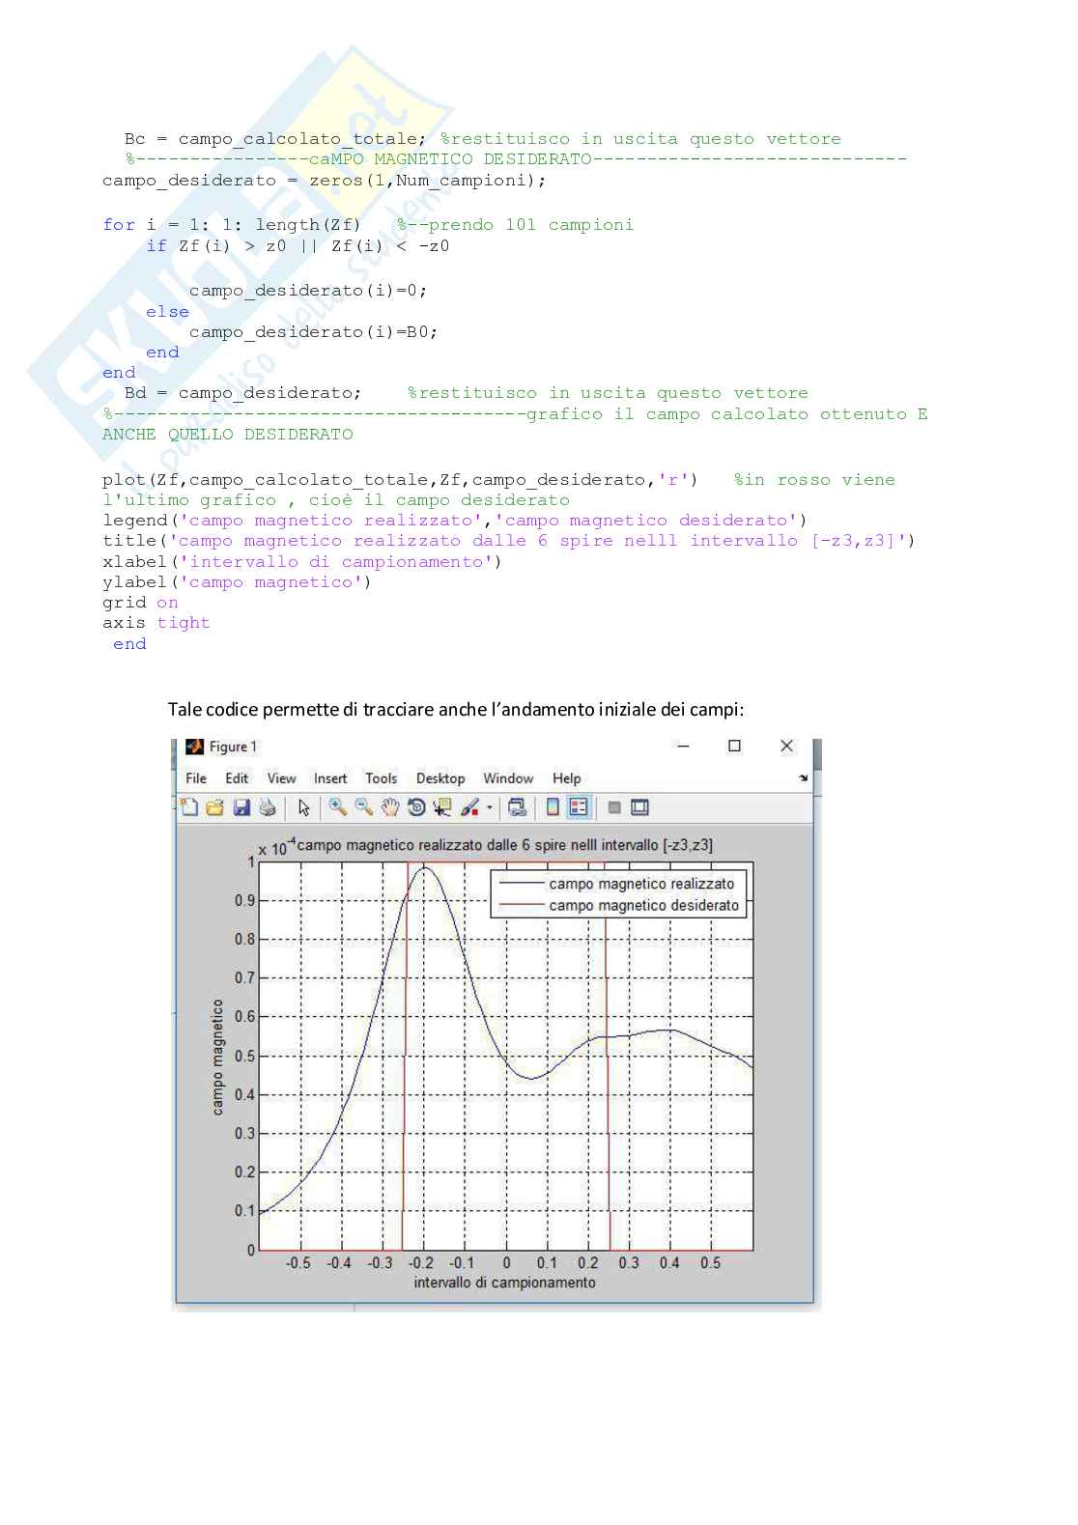The width and height of the screenshot is (1078, 1525).
Task: Select the Zoom Out magnifier tool
Action: pyautogui.click(x=363, y=807)
